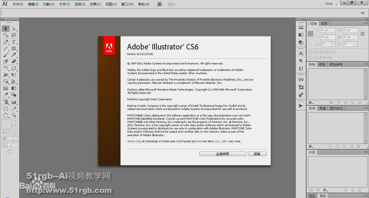This screenshot has width=369, height=198.
Task: Activate the Zoom magnifier tool
Action: (14, 115)
